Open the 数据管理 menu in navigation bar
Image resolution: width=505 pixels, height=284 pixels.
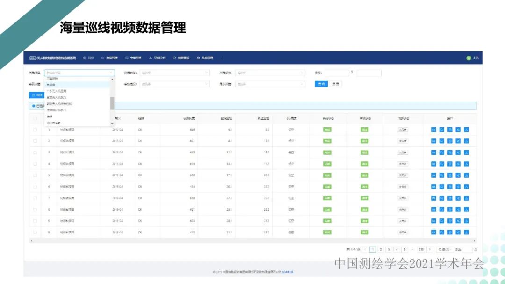click(109, 58)
